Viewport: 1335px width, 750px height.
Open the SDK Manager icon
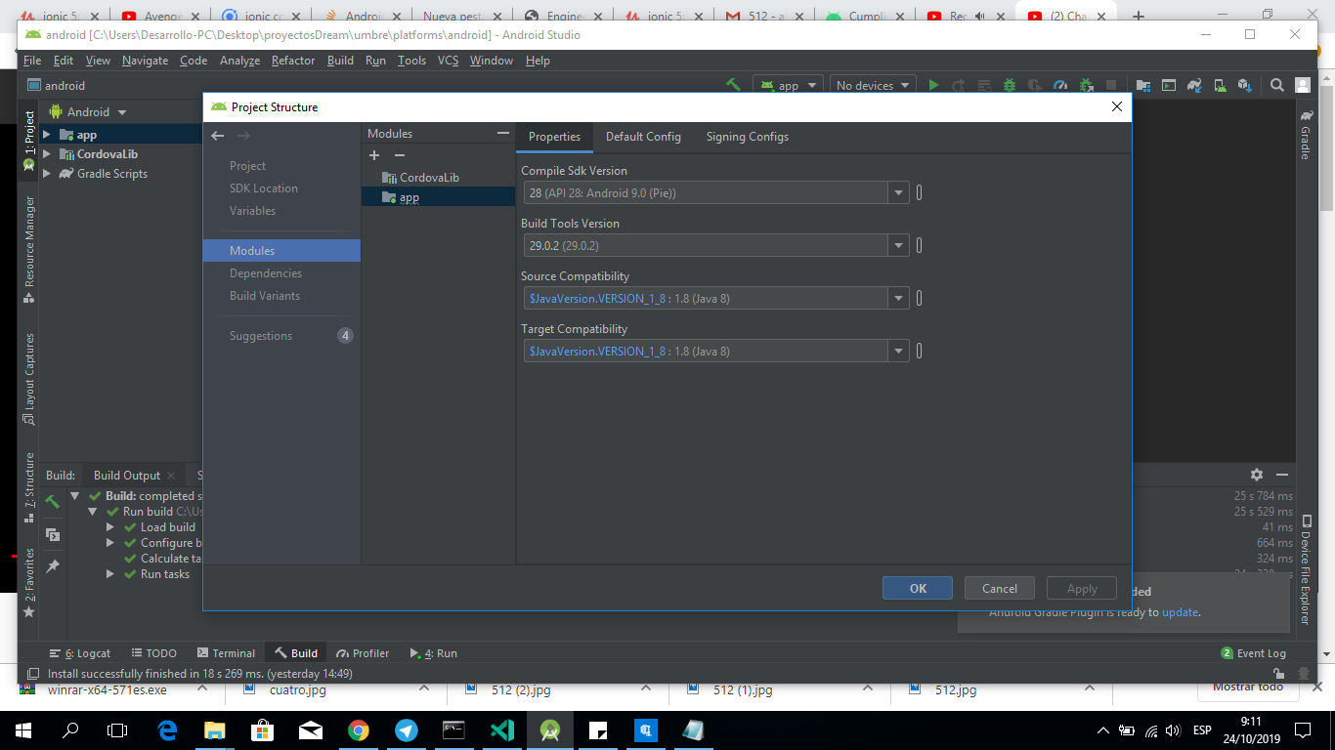[1244, 85]
